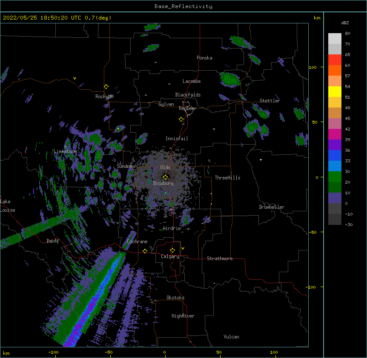Click the Olds town label
Image resolution: width=367 pixels, height=358 pixels.
click(x=165, y=168)
